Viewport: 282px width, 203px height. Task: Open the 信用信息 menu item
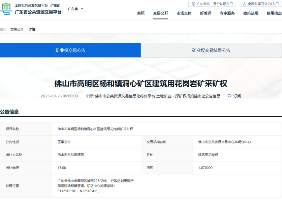(x=274, y=13)
